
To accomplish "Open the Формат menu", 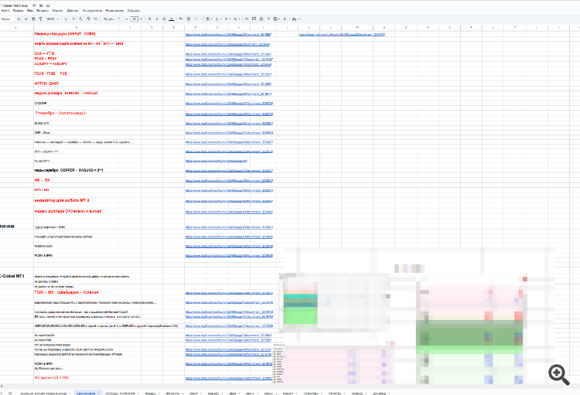I will [x=58, y=11].
